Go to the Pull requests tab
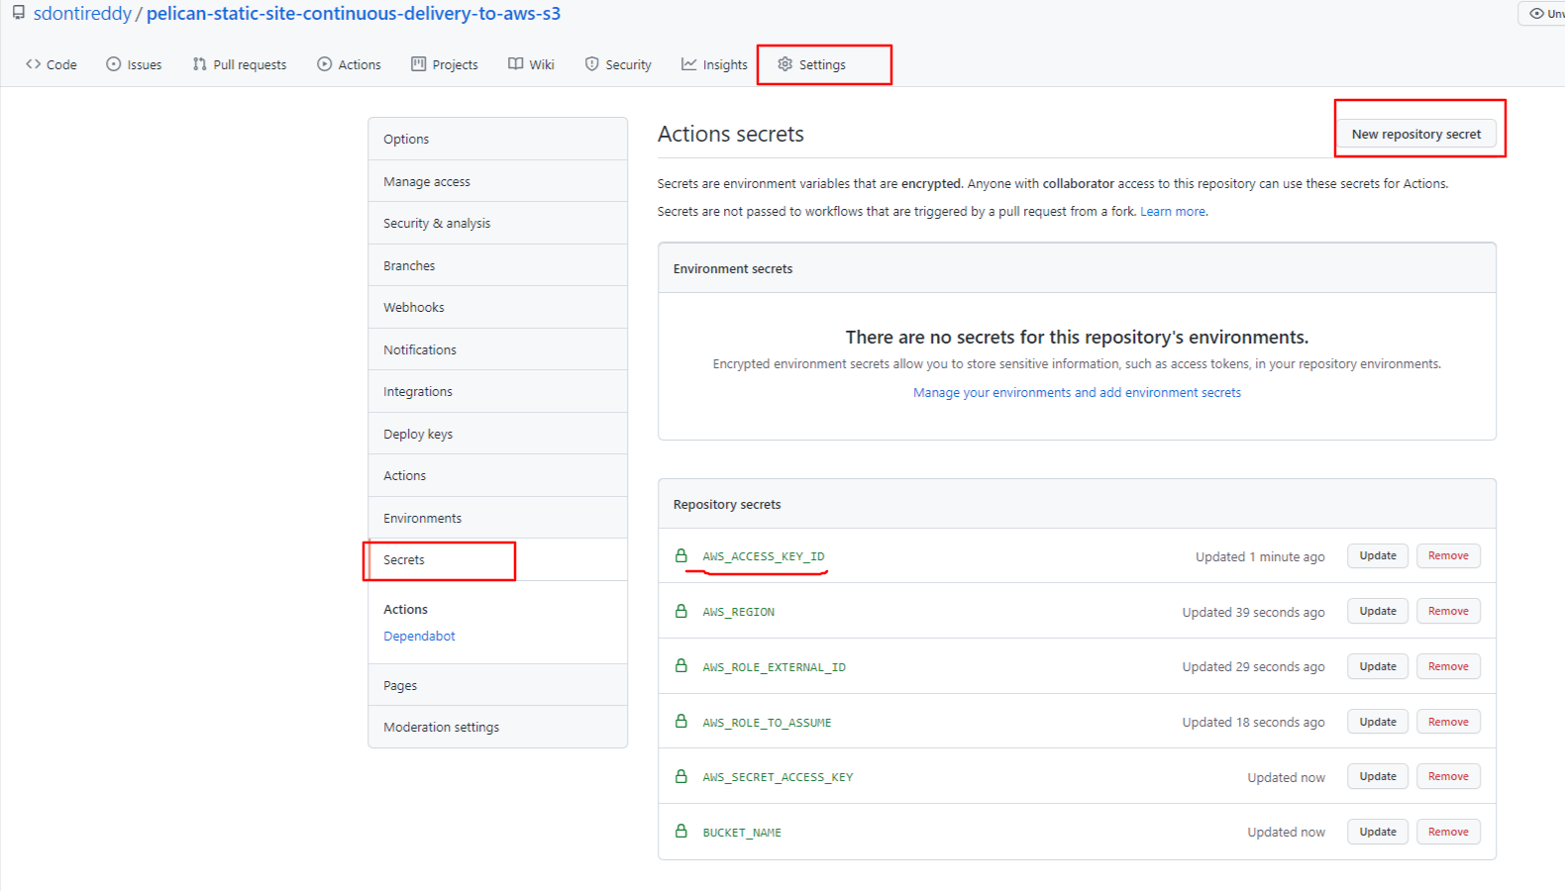Image resolution: width=1565 pixels, height=891 pixels. (240, 64)
